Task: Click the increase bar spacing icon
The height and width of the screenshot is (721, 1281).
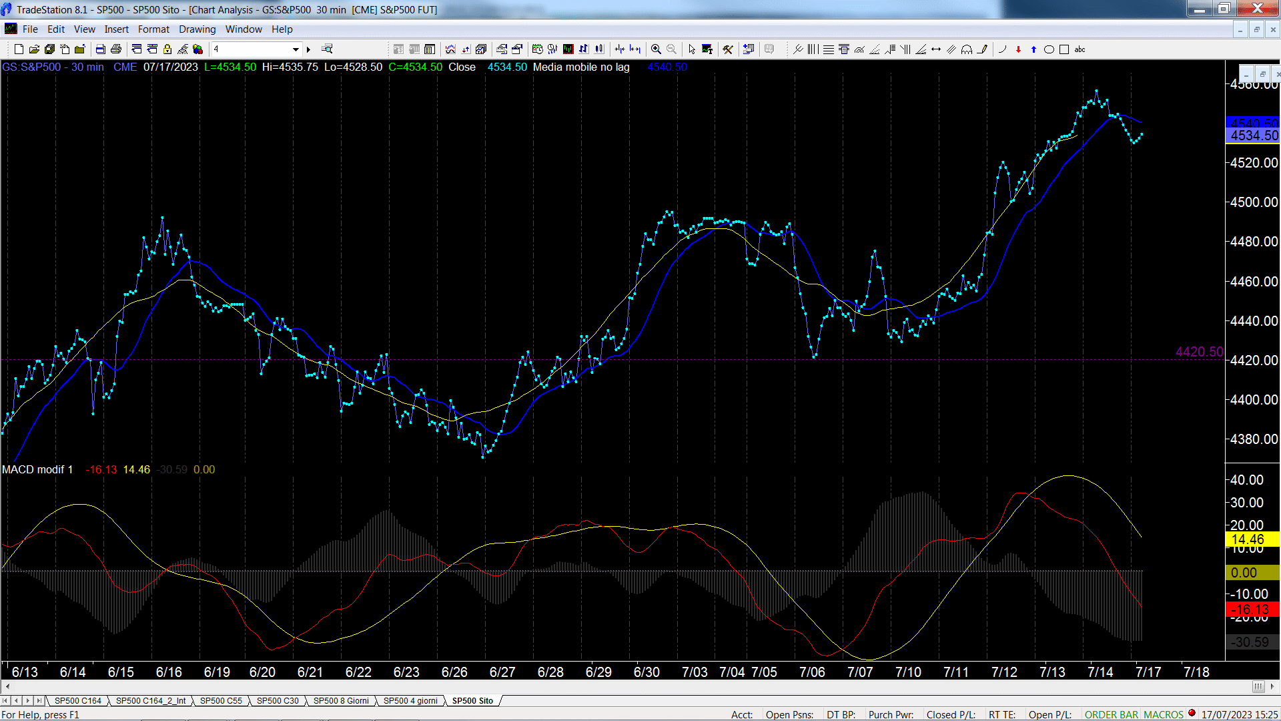Action: (x=635, y=49)
